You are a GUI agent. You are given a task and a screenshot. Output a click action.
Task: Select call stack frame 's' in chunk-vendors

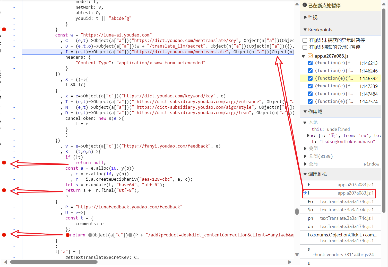pyautogui.click(x=340, y=252)
